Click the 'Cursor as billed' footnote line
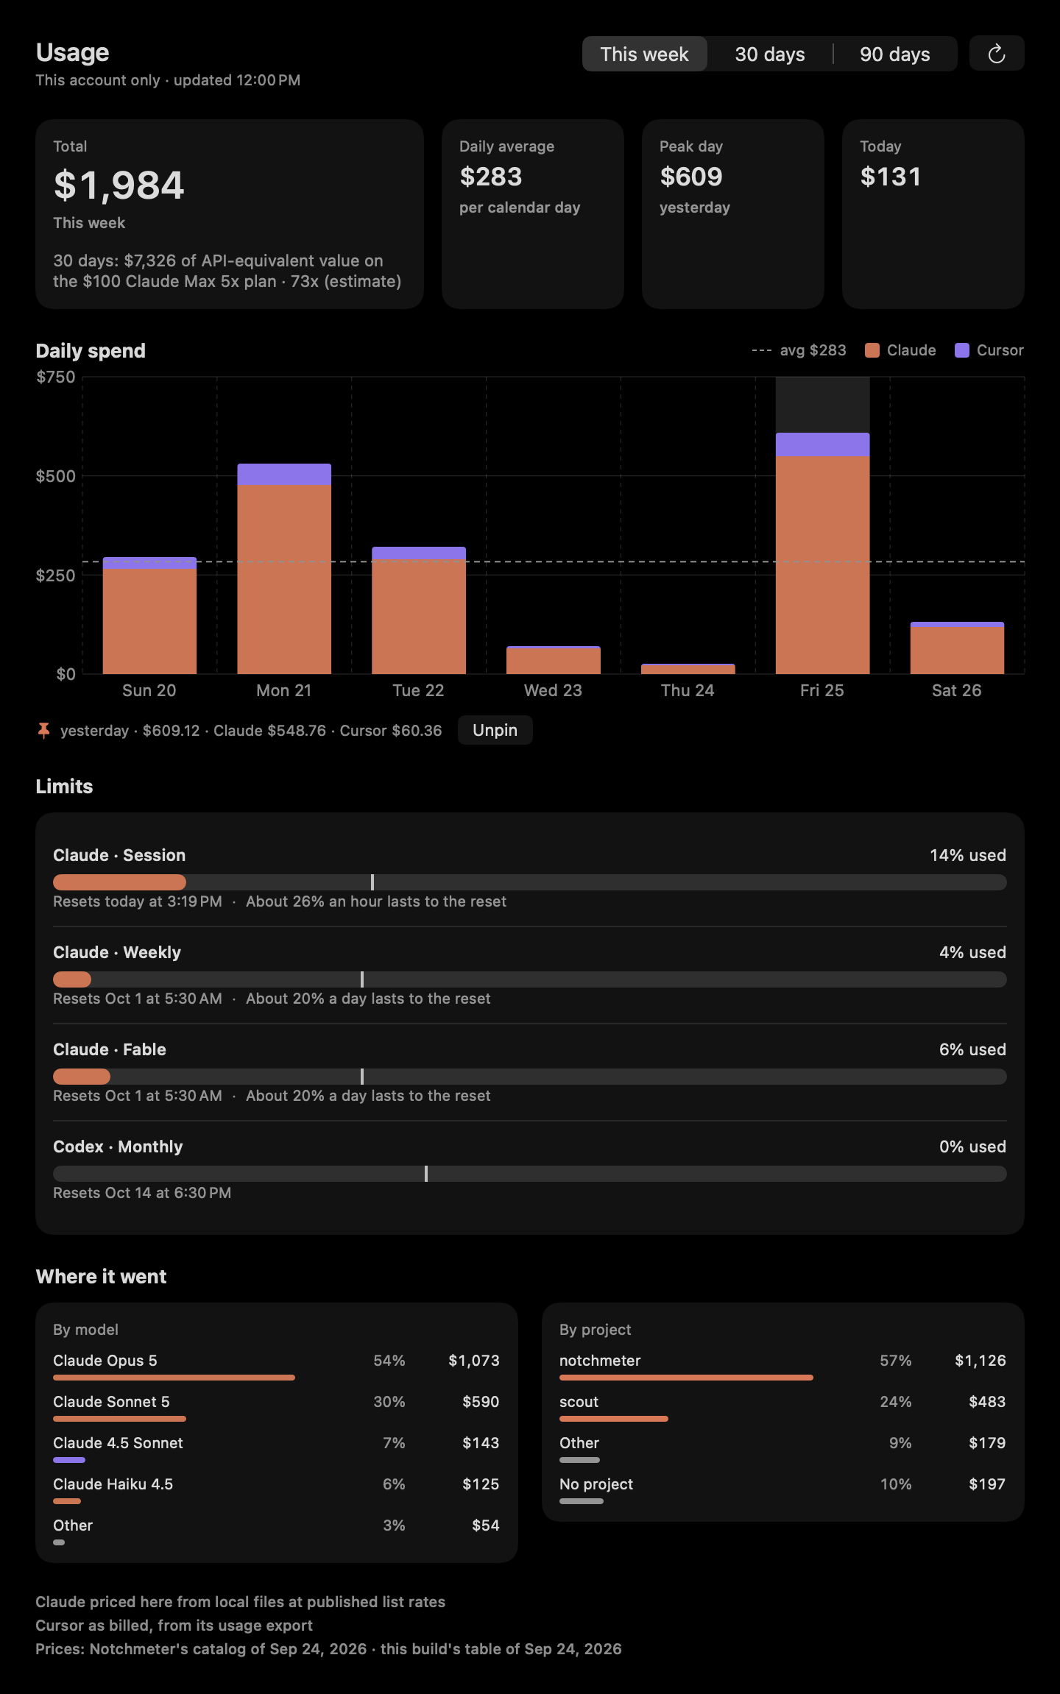 point(174,1625)
